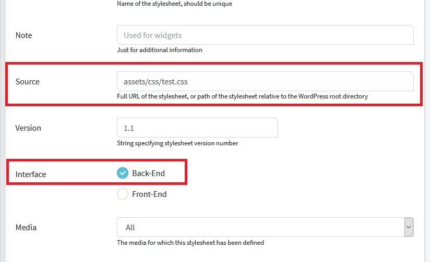The width and height of the screenshot is (430, 262).
Task: Click the Note field label
Action: click(24, 35)
